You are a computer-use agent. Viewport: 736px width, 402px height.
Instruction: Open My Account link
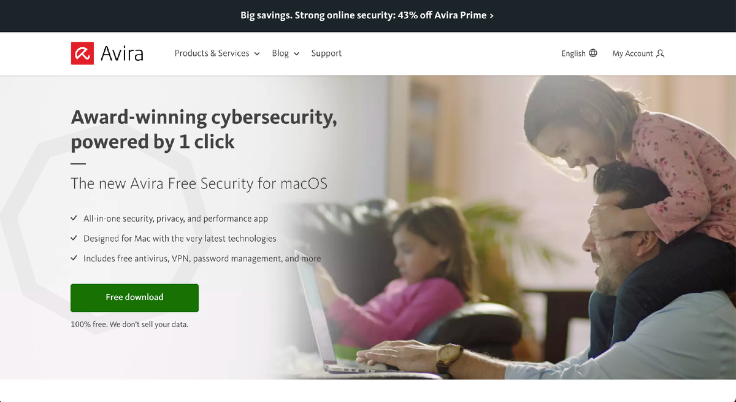[x=638, y=53]
